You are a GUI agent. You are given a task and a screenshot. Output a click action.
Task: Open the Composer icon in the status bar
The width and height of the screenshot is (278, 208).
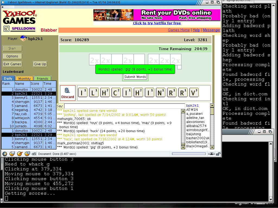point(20,154)
